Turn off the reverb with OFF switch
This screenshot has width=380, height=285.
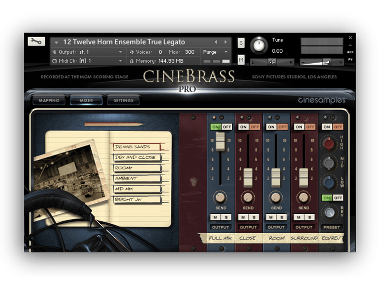click(338, 198)
